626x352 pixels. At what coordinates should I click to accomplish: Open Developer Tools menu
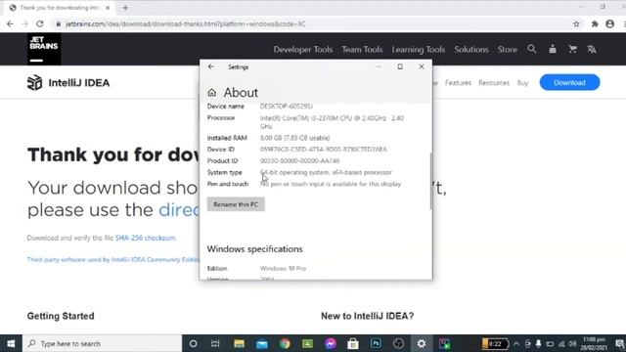(303, 50)
